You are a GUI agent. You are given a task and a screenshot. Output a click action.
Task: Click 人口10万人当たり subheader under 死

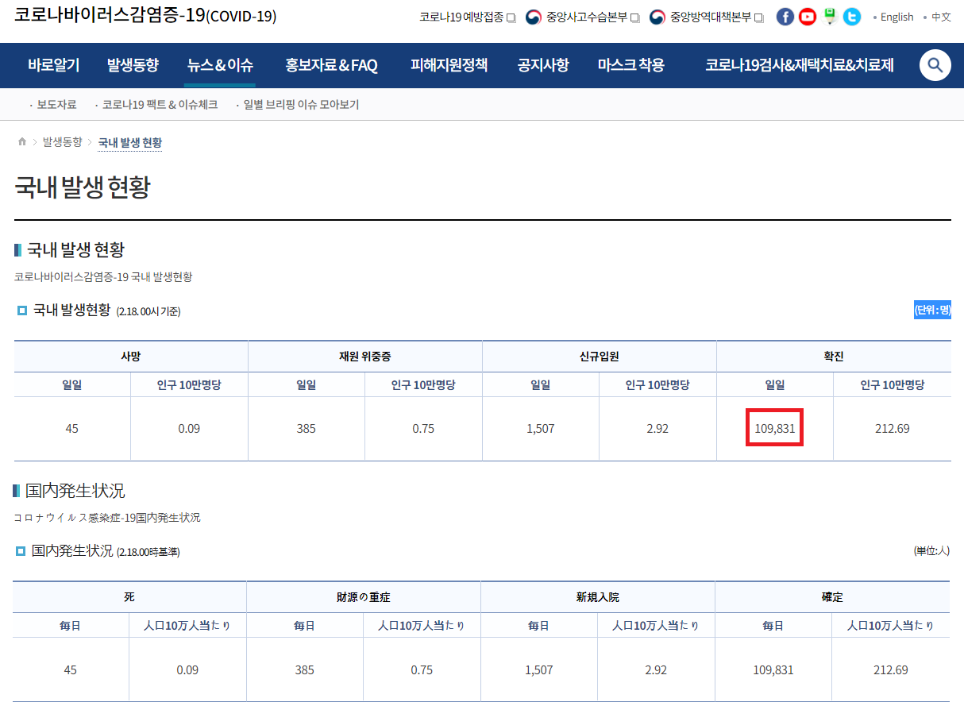point(187,626)
